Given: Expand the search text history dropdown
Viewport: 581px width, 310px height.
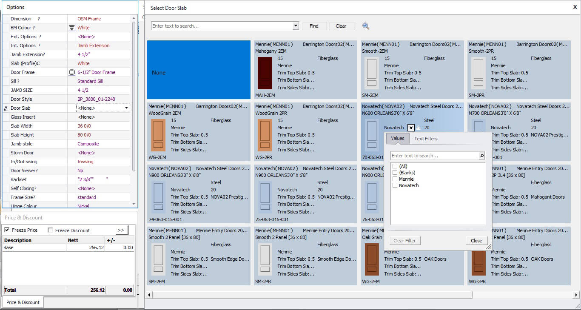Looking at the screenshot, I should tap(296, 26).
